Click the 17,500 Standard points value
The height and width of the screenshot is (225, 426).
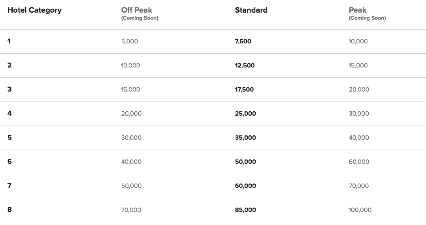[244, 90]
